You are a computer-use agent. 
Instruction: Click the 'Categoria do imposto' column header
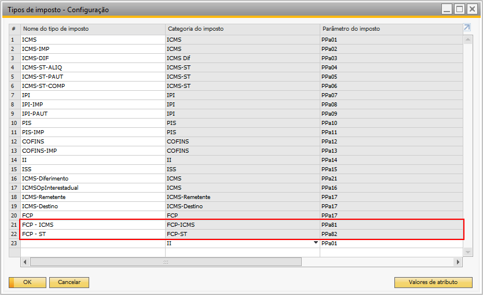[243, 29]
